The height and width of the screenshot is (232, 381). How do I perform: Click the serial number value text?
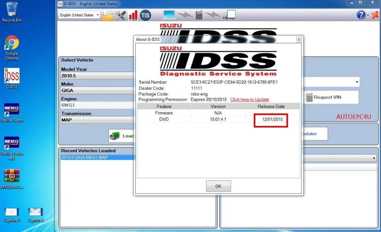(234, 82)
